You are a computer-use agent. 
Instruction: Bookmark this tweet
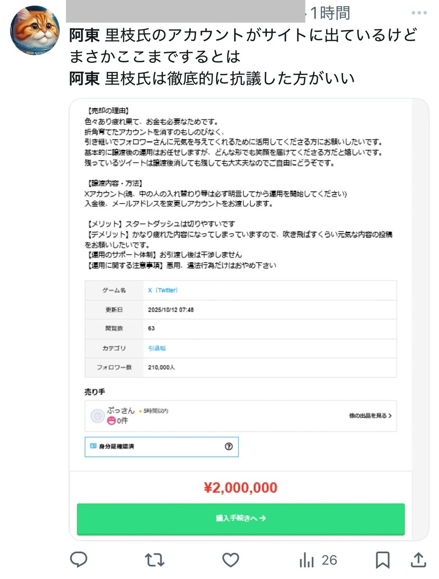383,560
